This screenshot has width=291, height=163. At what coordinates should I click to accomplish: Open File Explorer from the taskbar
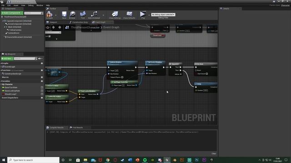coord(85,160)
